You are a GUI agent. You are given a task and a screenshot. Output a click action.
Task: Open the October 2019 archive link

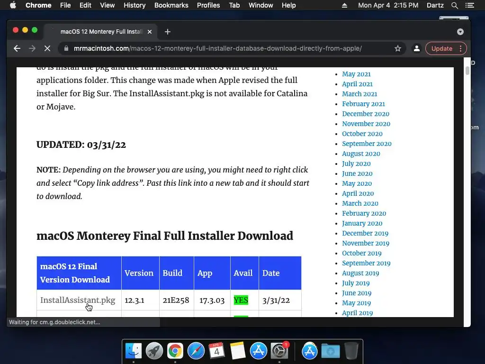(x=361, y=253)
